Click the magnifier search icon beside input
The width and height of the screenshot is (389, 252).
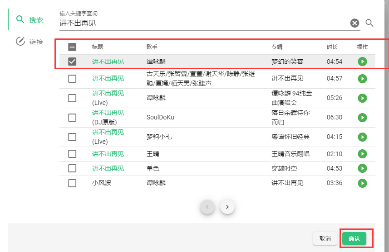click(x=369, y=23)
